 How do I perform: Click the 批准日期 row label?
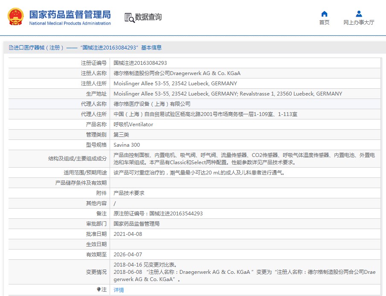click(x=96, y=234)
